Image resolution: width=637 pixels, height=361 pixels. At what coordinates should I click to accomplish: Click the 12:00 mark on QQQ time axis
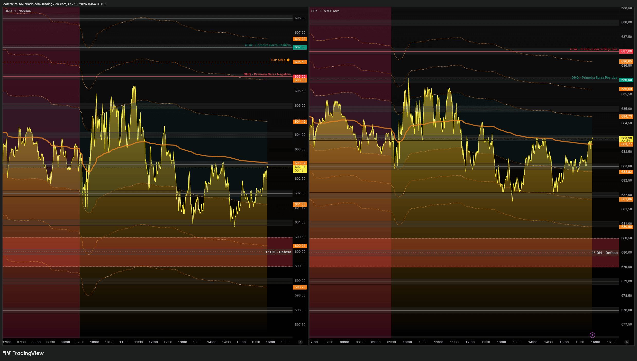(x=153, y=342)
